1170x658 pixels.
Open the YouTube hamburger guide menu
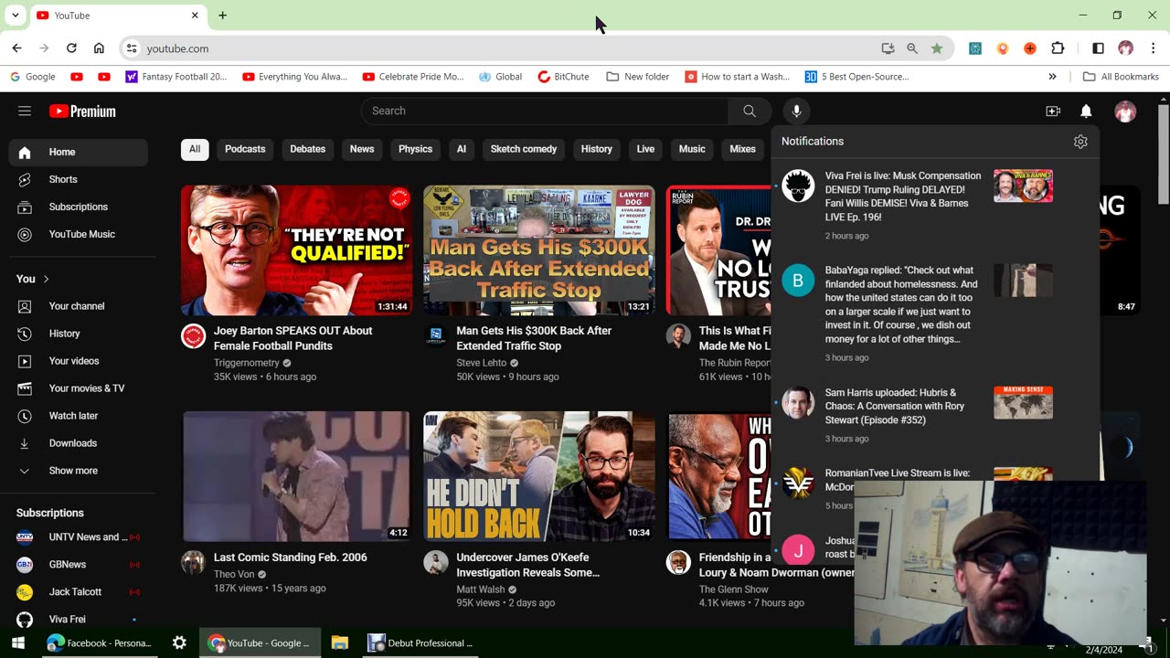[25, 111]
